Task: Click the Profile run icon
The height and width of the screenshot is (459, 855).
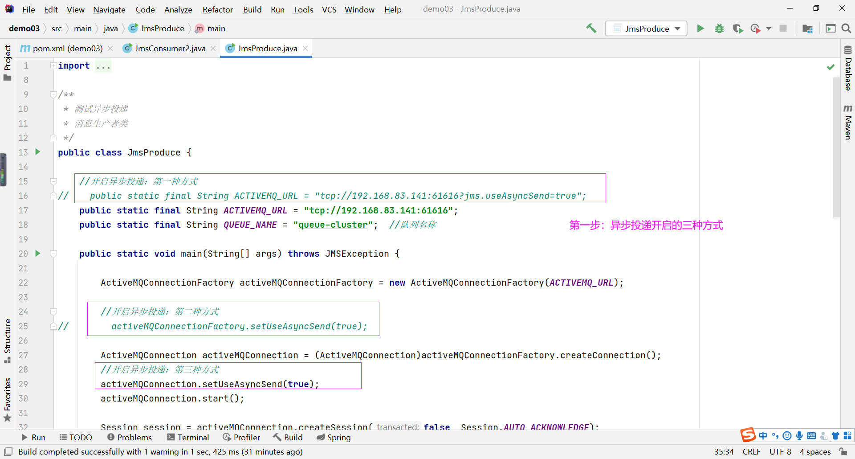Action: [x=755, y=29]
